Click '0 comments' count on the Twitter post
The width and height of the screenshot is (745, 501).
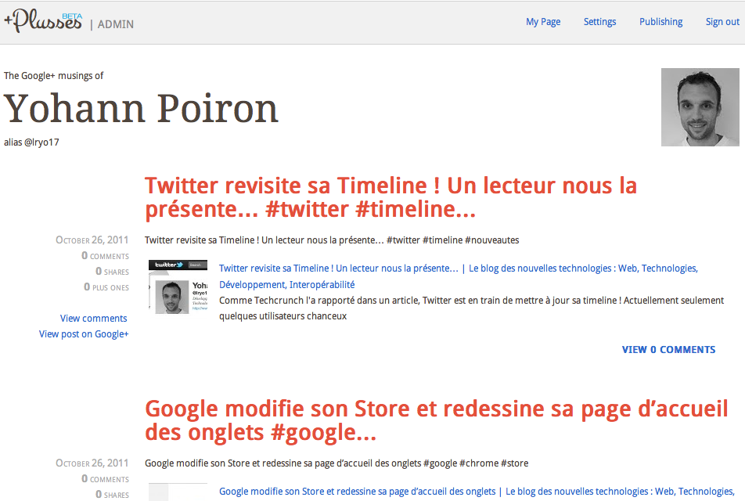(x=105, y=256)
